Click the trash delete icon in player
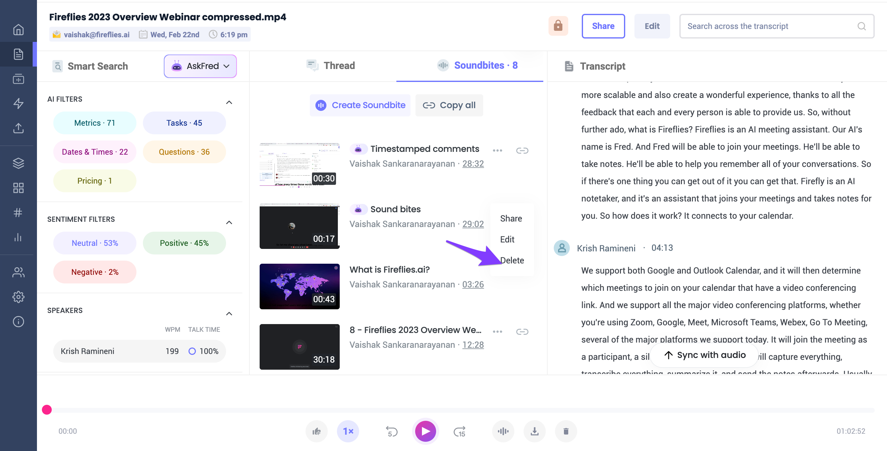Image resolution: width=887 pixels, height=451 pixels. [x=566, y=431]
